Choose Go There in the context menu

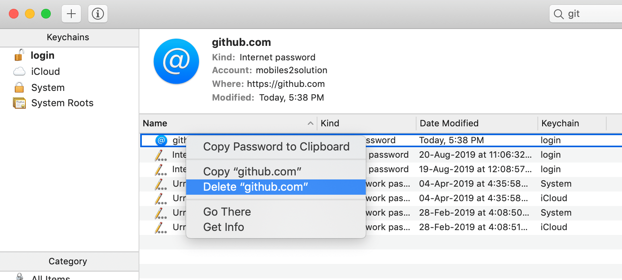coord(227,212)
